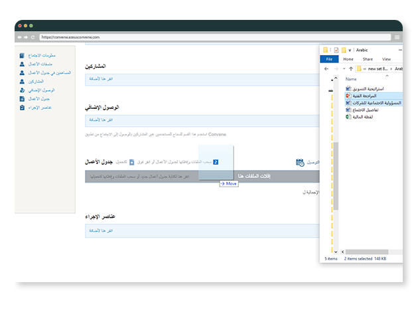Click Explorer back navigation arrow
This screenshot has height=312, width=418.
click(x=326, y=69)
